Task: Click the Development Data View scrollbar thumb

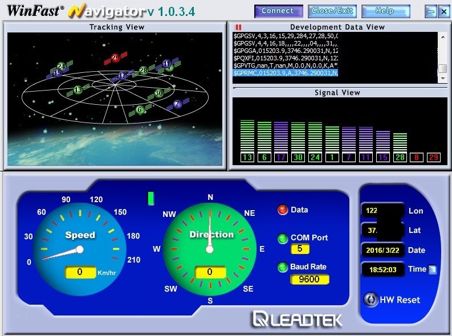Action: click(442, 68)
